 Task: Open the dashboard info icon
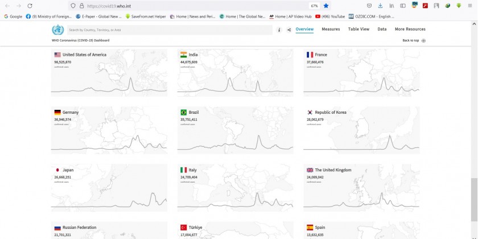pyautogui.click(x=279, y=30)
